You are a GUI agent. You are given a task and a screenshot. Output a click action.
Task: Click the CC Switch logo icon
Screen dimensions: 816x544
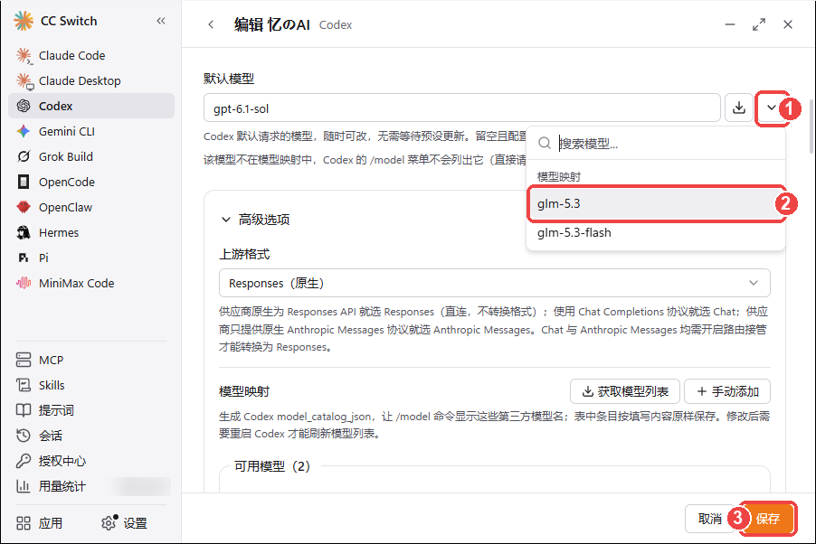[x=24, y=21]
